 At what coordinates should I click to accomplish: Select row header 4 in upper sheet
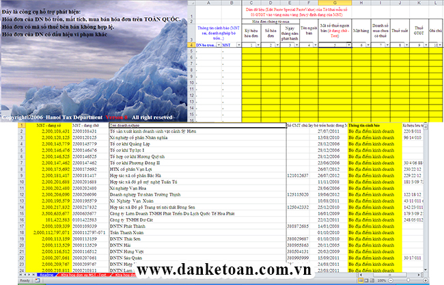[192, 45]
